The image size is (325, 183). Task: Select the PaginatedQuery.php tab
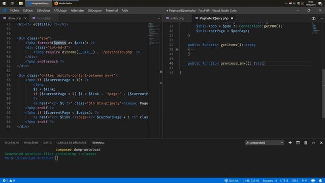pos(214,18)
